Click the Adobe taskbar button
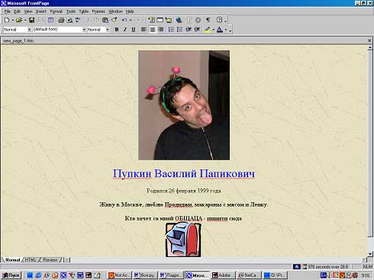 [224, 275]
